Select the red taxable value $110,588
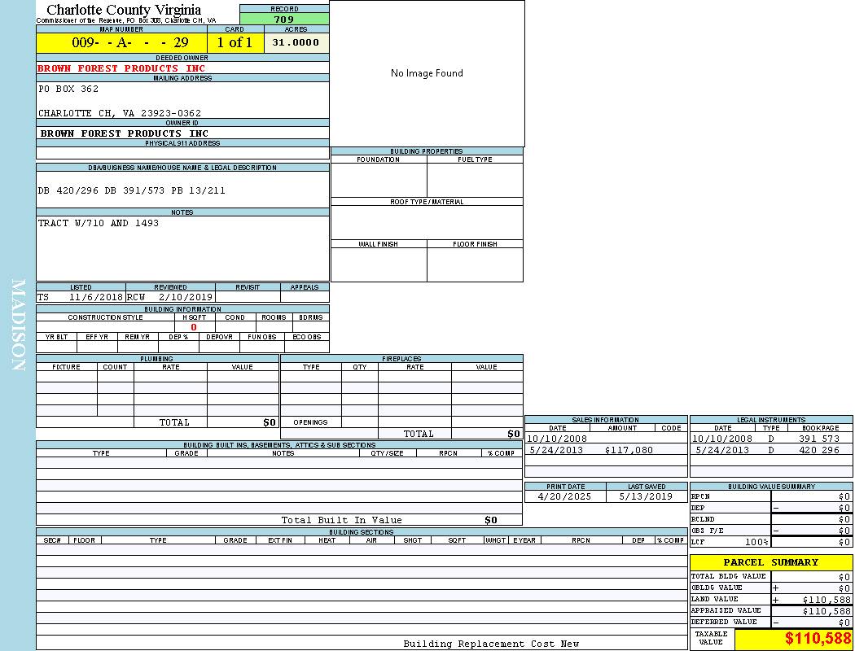This screenshot has height=651, width=855. (x=818, y=639)
